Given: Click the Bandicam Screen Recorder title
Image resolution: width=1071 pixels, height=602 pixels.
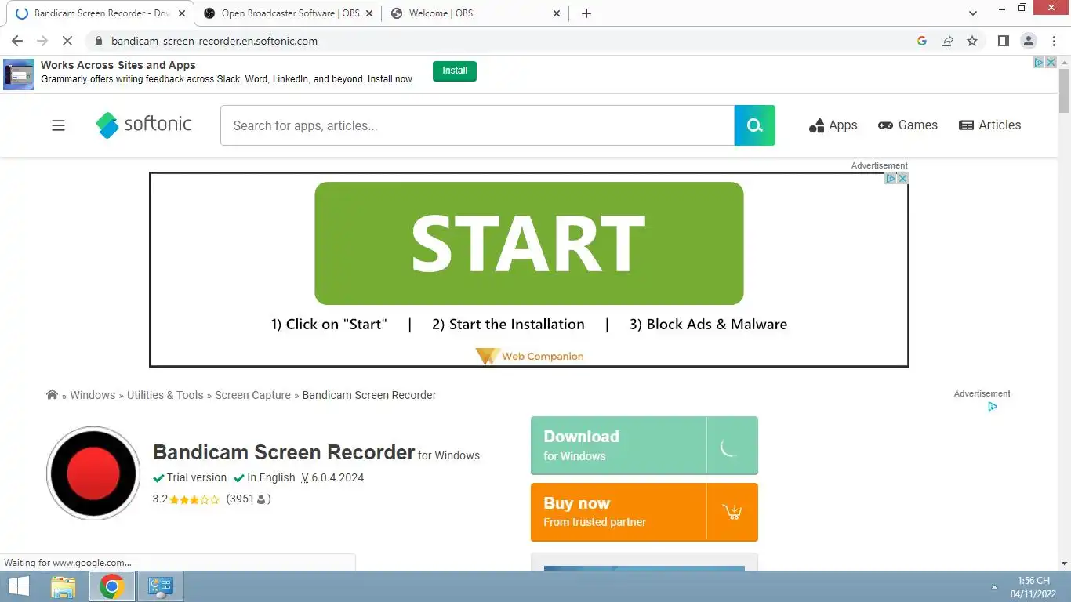Looking at the screenshot, I should (x=284, y=452).
